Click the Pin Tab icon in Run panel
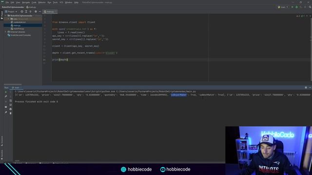Image resolution: width=312 pixels, height=175 pixels. (6, 112)
